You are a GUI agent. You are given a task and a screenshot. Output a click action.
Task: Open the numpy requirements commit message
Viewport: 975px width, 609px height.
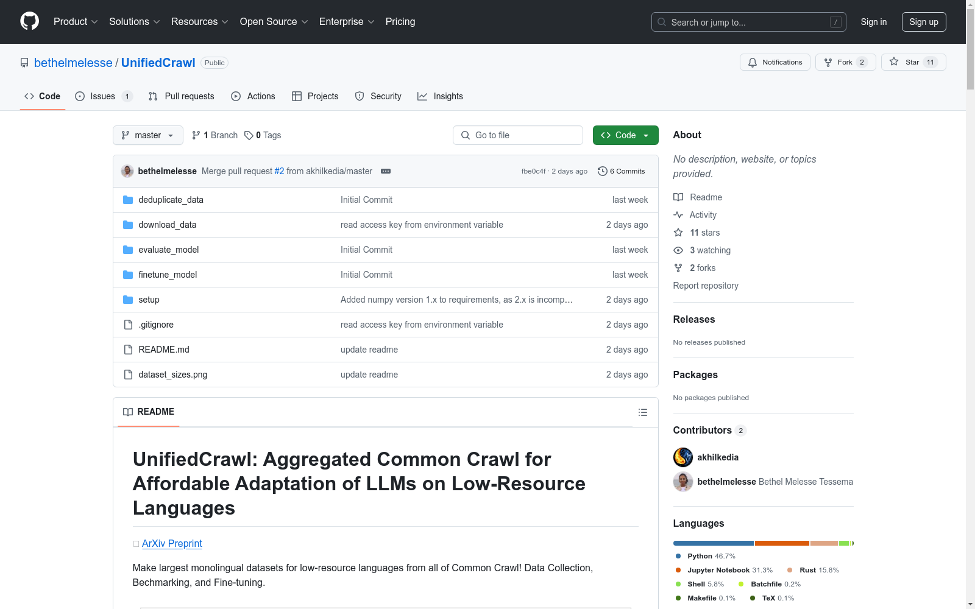click(456, 300)
